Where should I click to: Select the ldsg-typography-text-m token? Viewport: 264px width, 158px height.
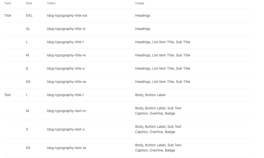(x=66, y=111)
